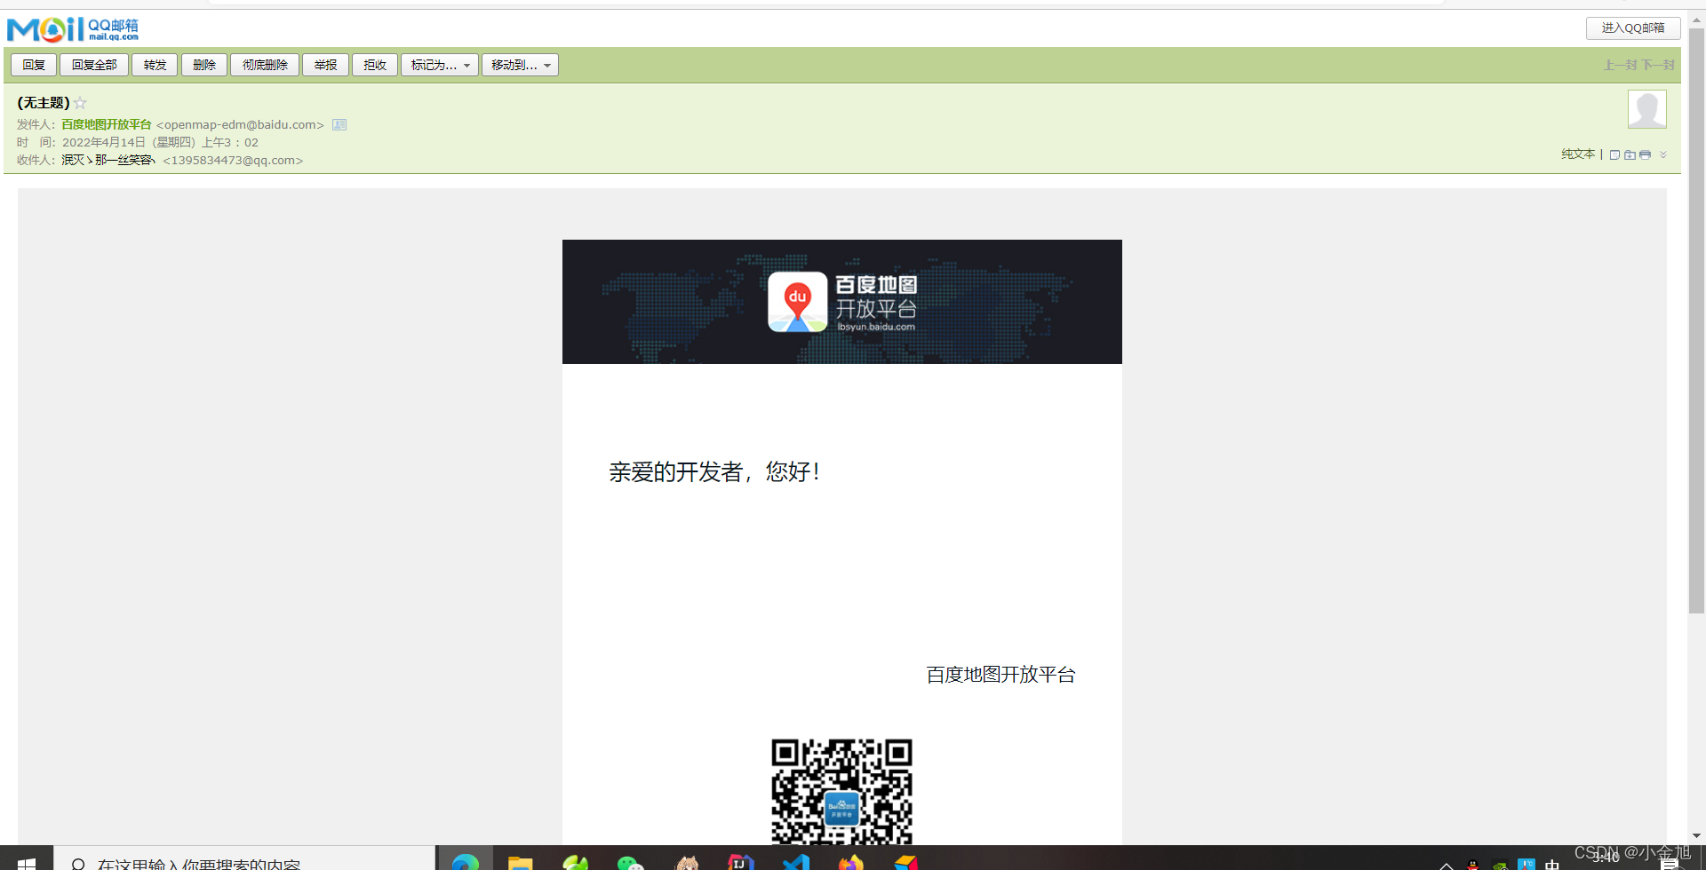Viewport: 1706px width, 870px height.
Task: Open Microsoft Edge from the taskbar
Action: click(x=466, y=861)
